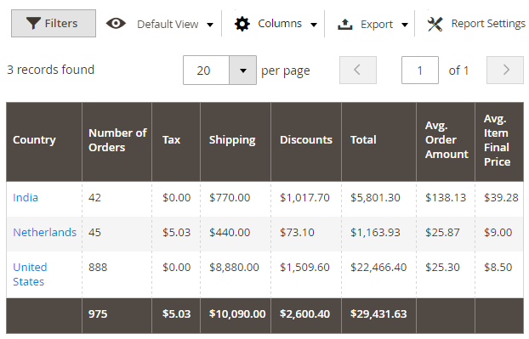Viewport: 529px width, 339px height.
Task: Go to the previous page
Action: pyautogui.click(x=357, y=70)
